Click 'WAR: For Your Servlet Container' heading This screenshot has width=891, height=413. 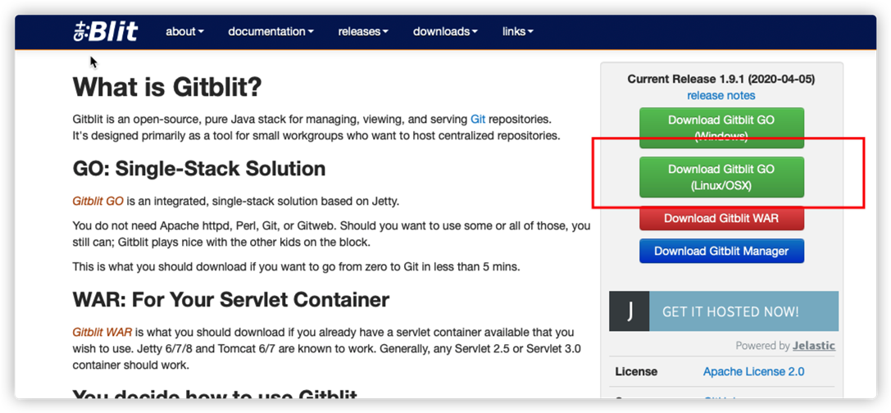231,299
